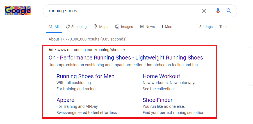Click inside the running shoes search field
Image resolution: width=253 pixels, height=124 pixels.
(x=123, y=11)
